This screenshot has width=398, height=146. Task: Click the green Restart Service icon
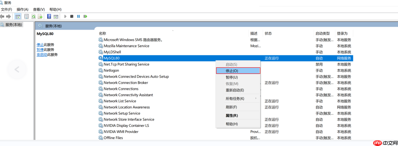(x=85, y=16)
